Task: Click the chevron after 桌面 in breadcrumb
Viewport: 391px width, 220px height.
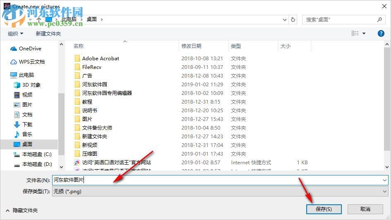Action: pos(102,19)
